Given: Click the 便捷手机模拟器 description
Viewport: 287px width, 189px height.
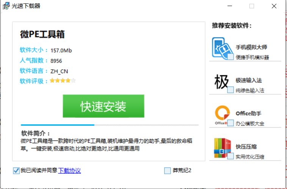Looking at the screenshot, I should [252, 57].
